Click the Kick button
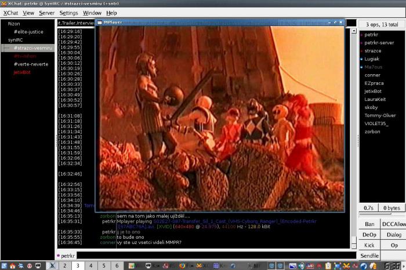This screenshot has height=270, width=406. 369,245
